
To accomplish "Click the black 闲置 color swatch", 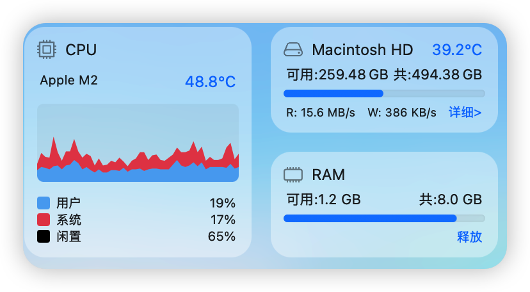I will (x=44, y=236).
